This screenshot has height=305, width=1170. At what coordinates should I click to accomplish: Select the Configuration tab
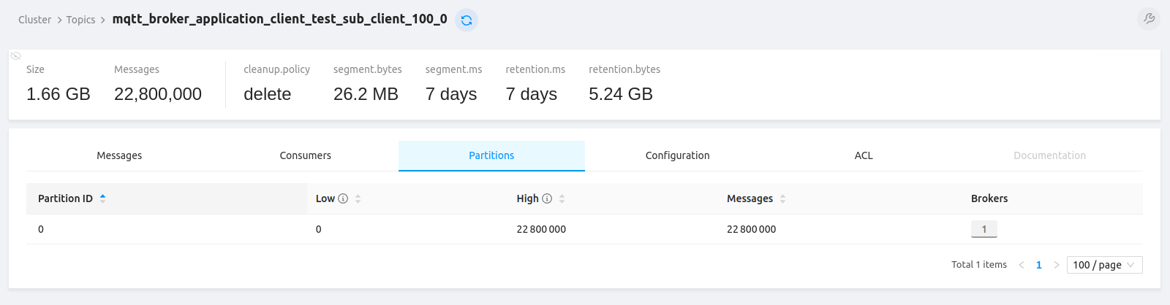click(x=677, y=155)
